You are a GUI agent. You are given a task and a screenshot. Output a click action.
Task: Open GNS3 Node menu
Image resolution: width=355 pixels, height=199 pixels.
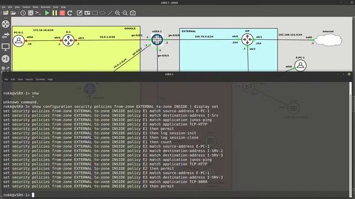click(x=35, y=7)
